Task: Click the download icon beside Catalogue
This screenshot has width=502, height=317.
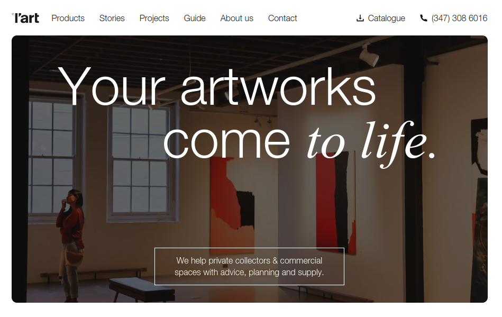Action: (360, 18)
